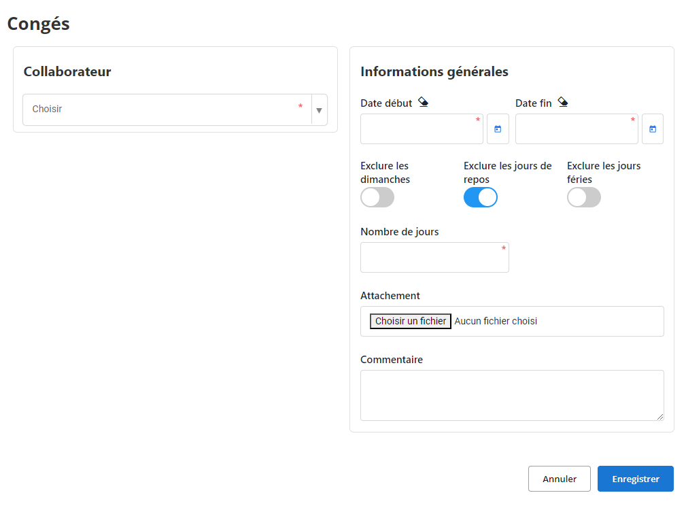Screen dimensions: 686x510
Task: Disable the Exclure les jours de repos switch
Action: 481,197
